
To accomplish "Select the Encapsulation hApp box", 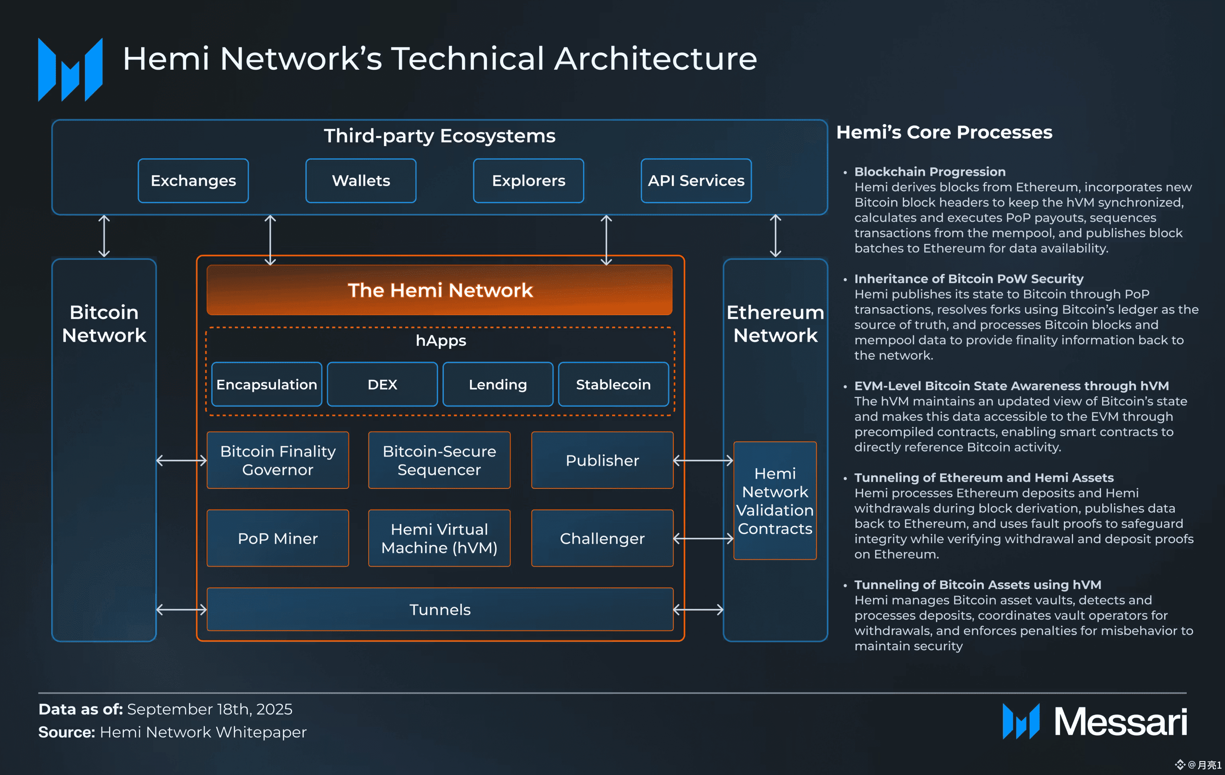I will point(266,384).
